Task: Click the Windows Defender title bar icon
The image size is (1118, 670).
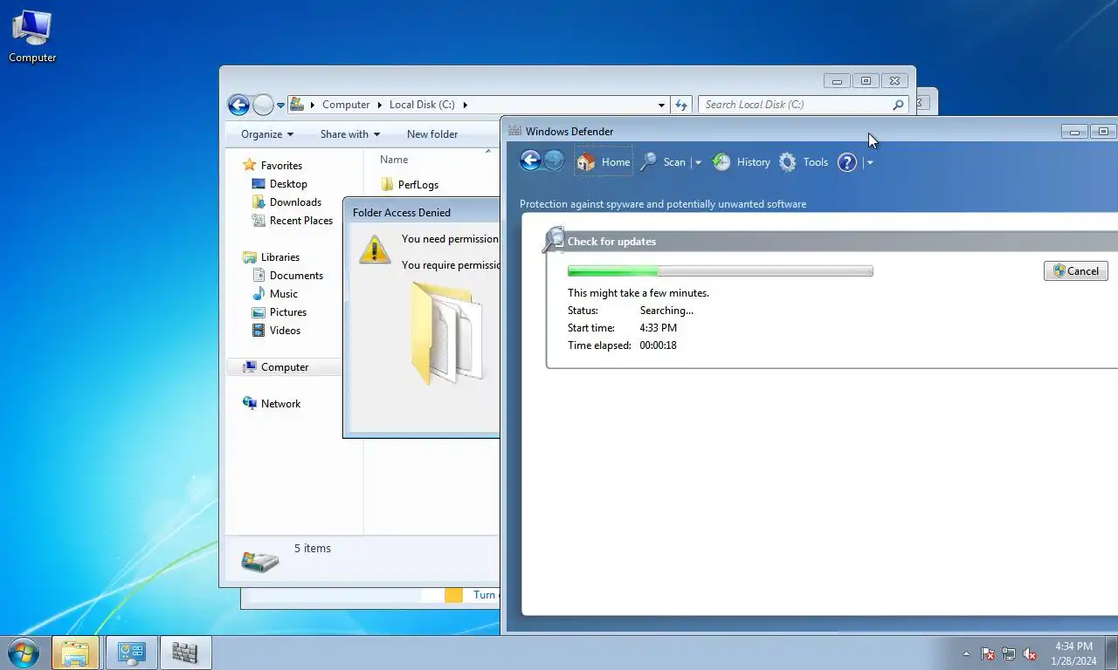Action: [x=514, y=131]
